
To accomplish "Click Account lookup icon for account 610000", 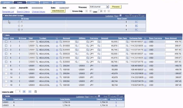I will 76,46.
